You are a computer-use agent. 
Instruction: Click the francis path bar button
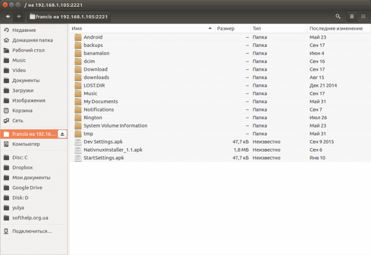click(x=68, y=17)
